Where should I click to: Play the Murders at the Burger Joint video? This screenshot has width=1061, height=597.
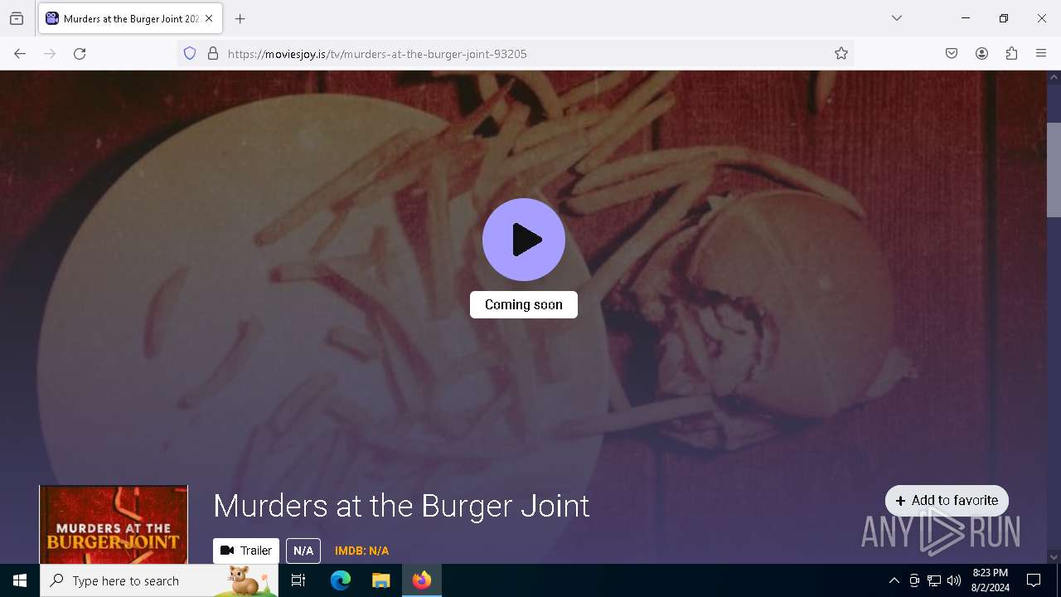coord(524,240)
